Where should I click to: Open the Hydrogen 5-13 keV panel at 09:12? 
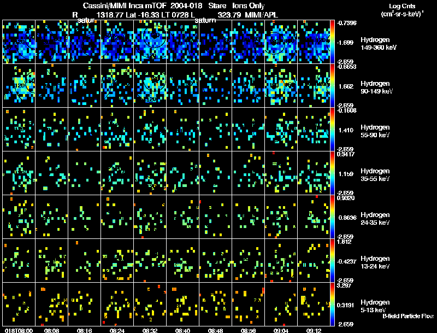click(x=314, y=304)
